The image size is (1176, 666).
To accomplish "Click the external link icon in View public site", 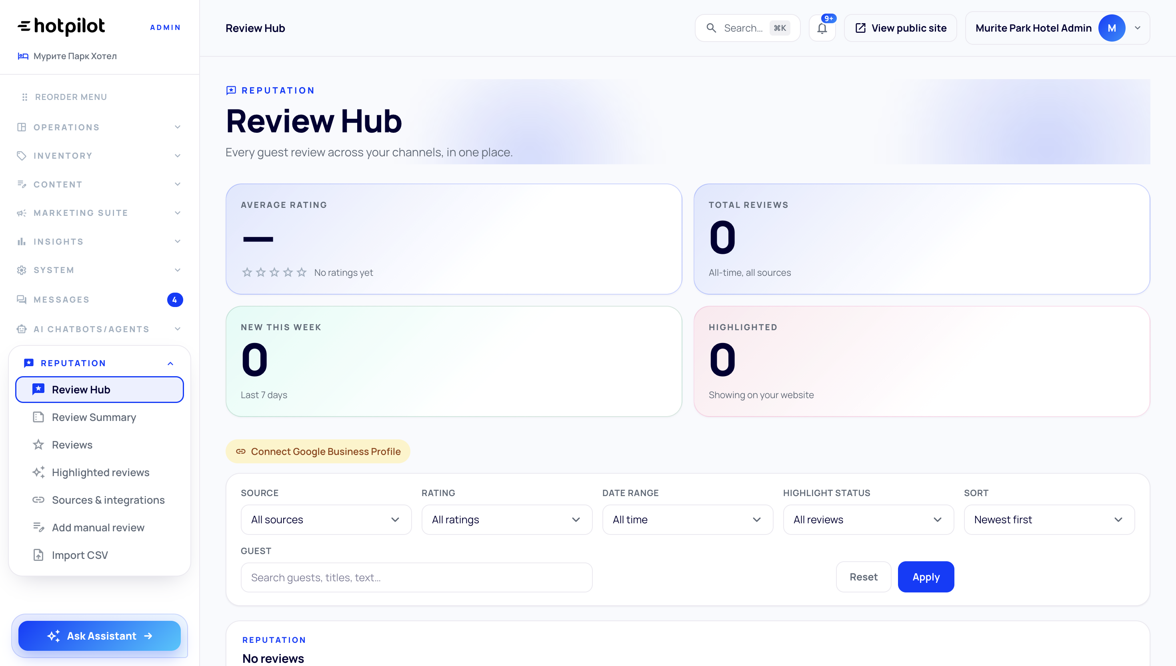I will [x=860, y=28].
